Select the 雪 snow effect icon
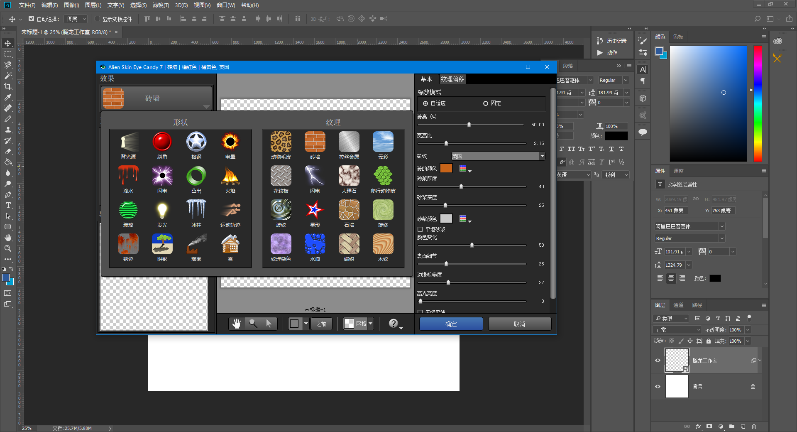797x432 pixels. click(230, 244)
